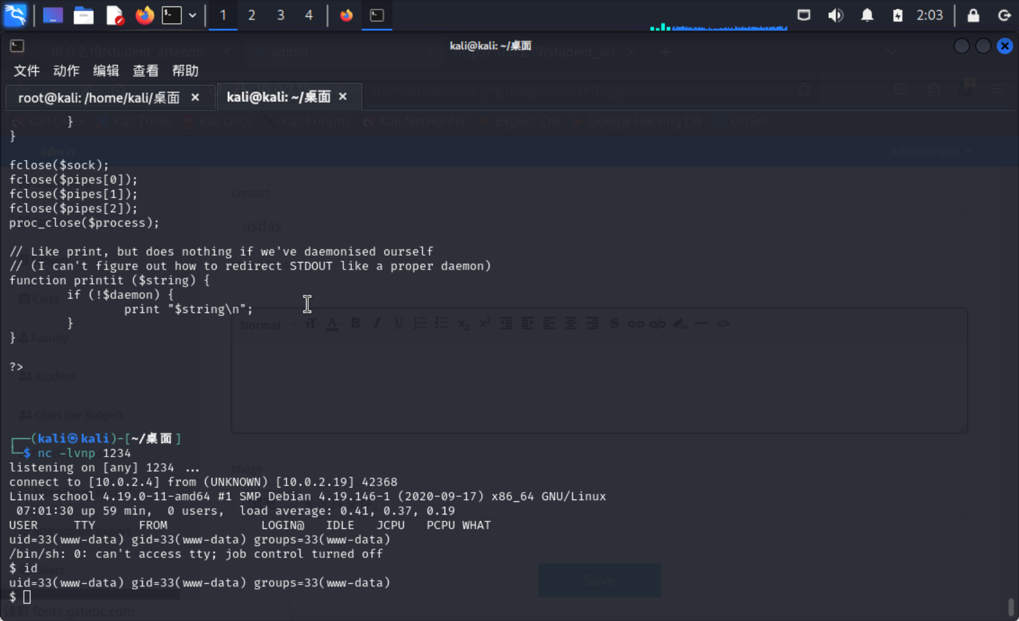Open the 查看 menu
1019x621 pixels.
pyautogui.click(x=145, y=71)
